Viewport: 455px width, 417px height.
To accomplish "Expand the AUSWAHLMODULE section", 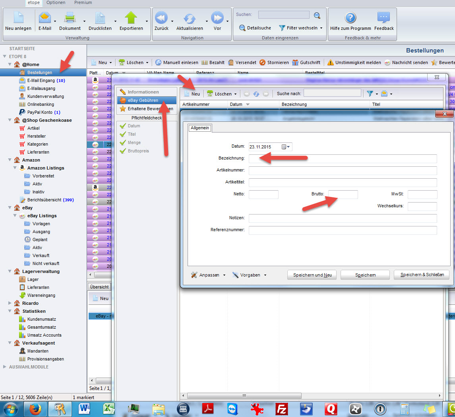I will click(x=4, y=367).
